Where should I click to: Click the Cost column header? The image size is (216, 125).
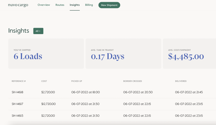point(44,81)
